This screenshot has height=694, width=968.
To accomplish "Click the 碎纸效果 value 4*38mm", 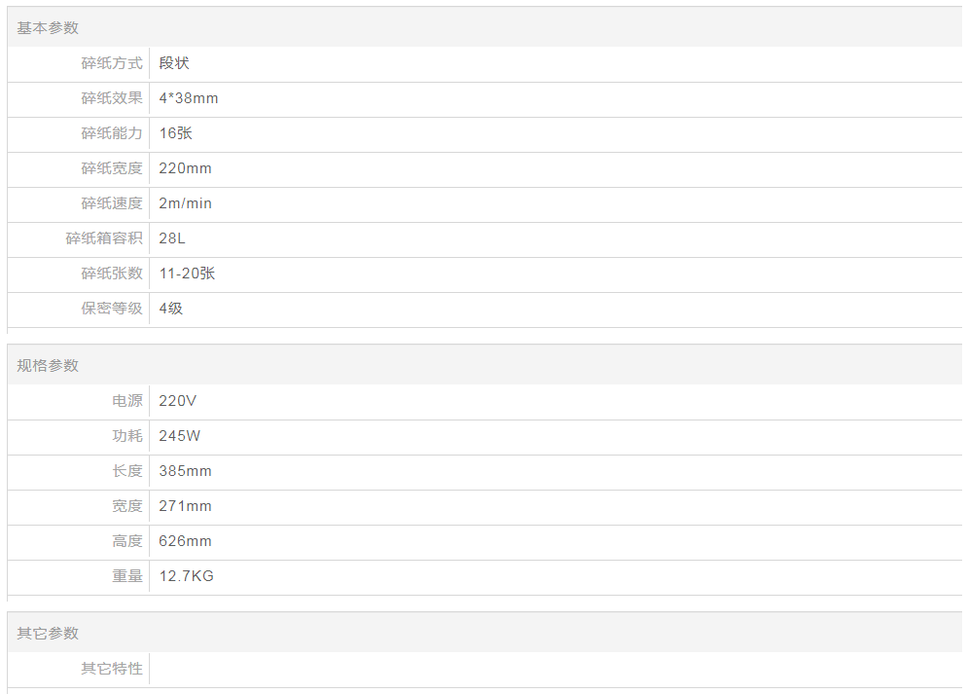I will coord(189,98).
